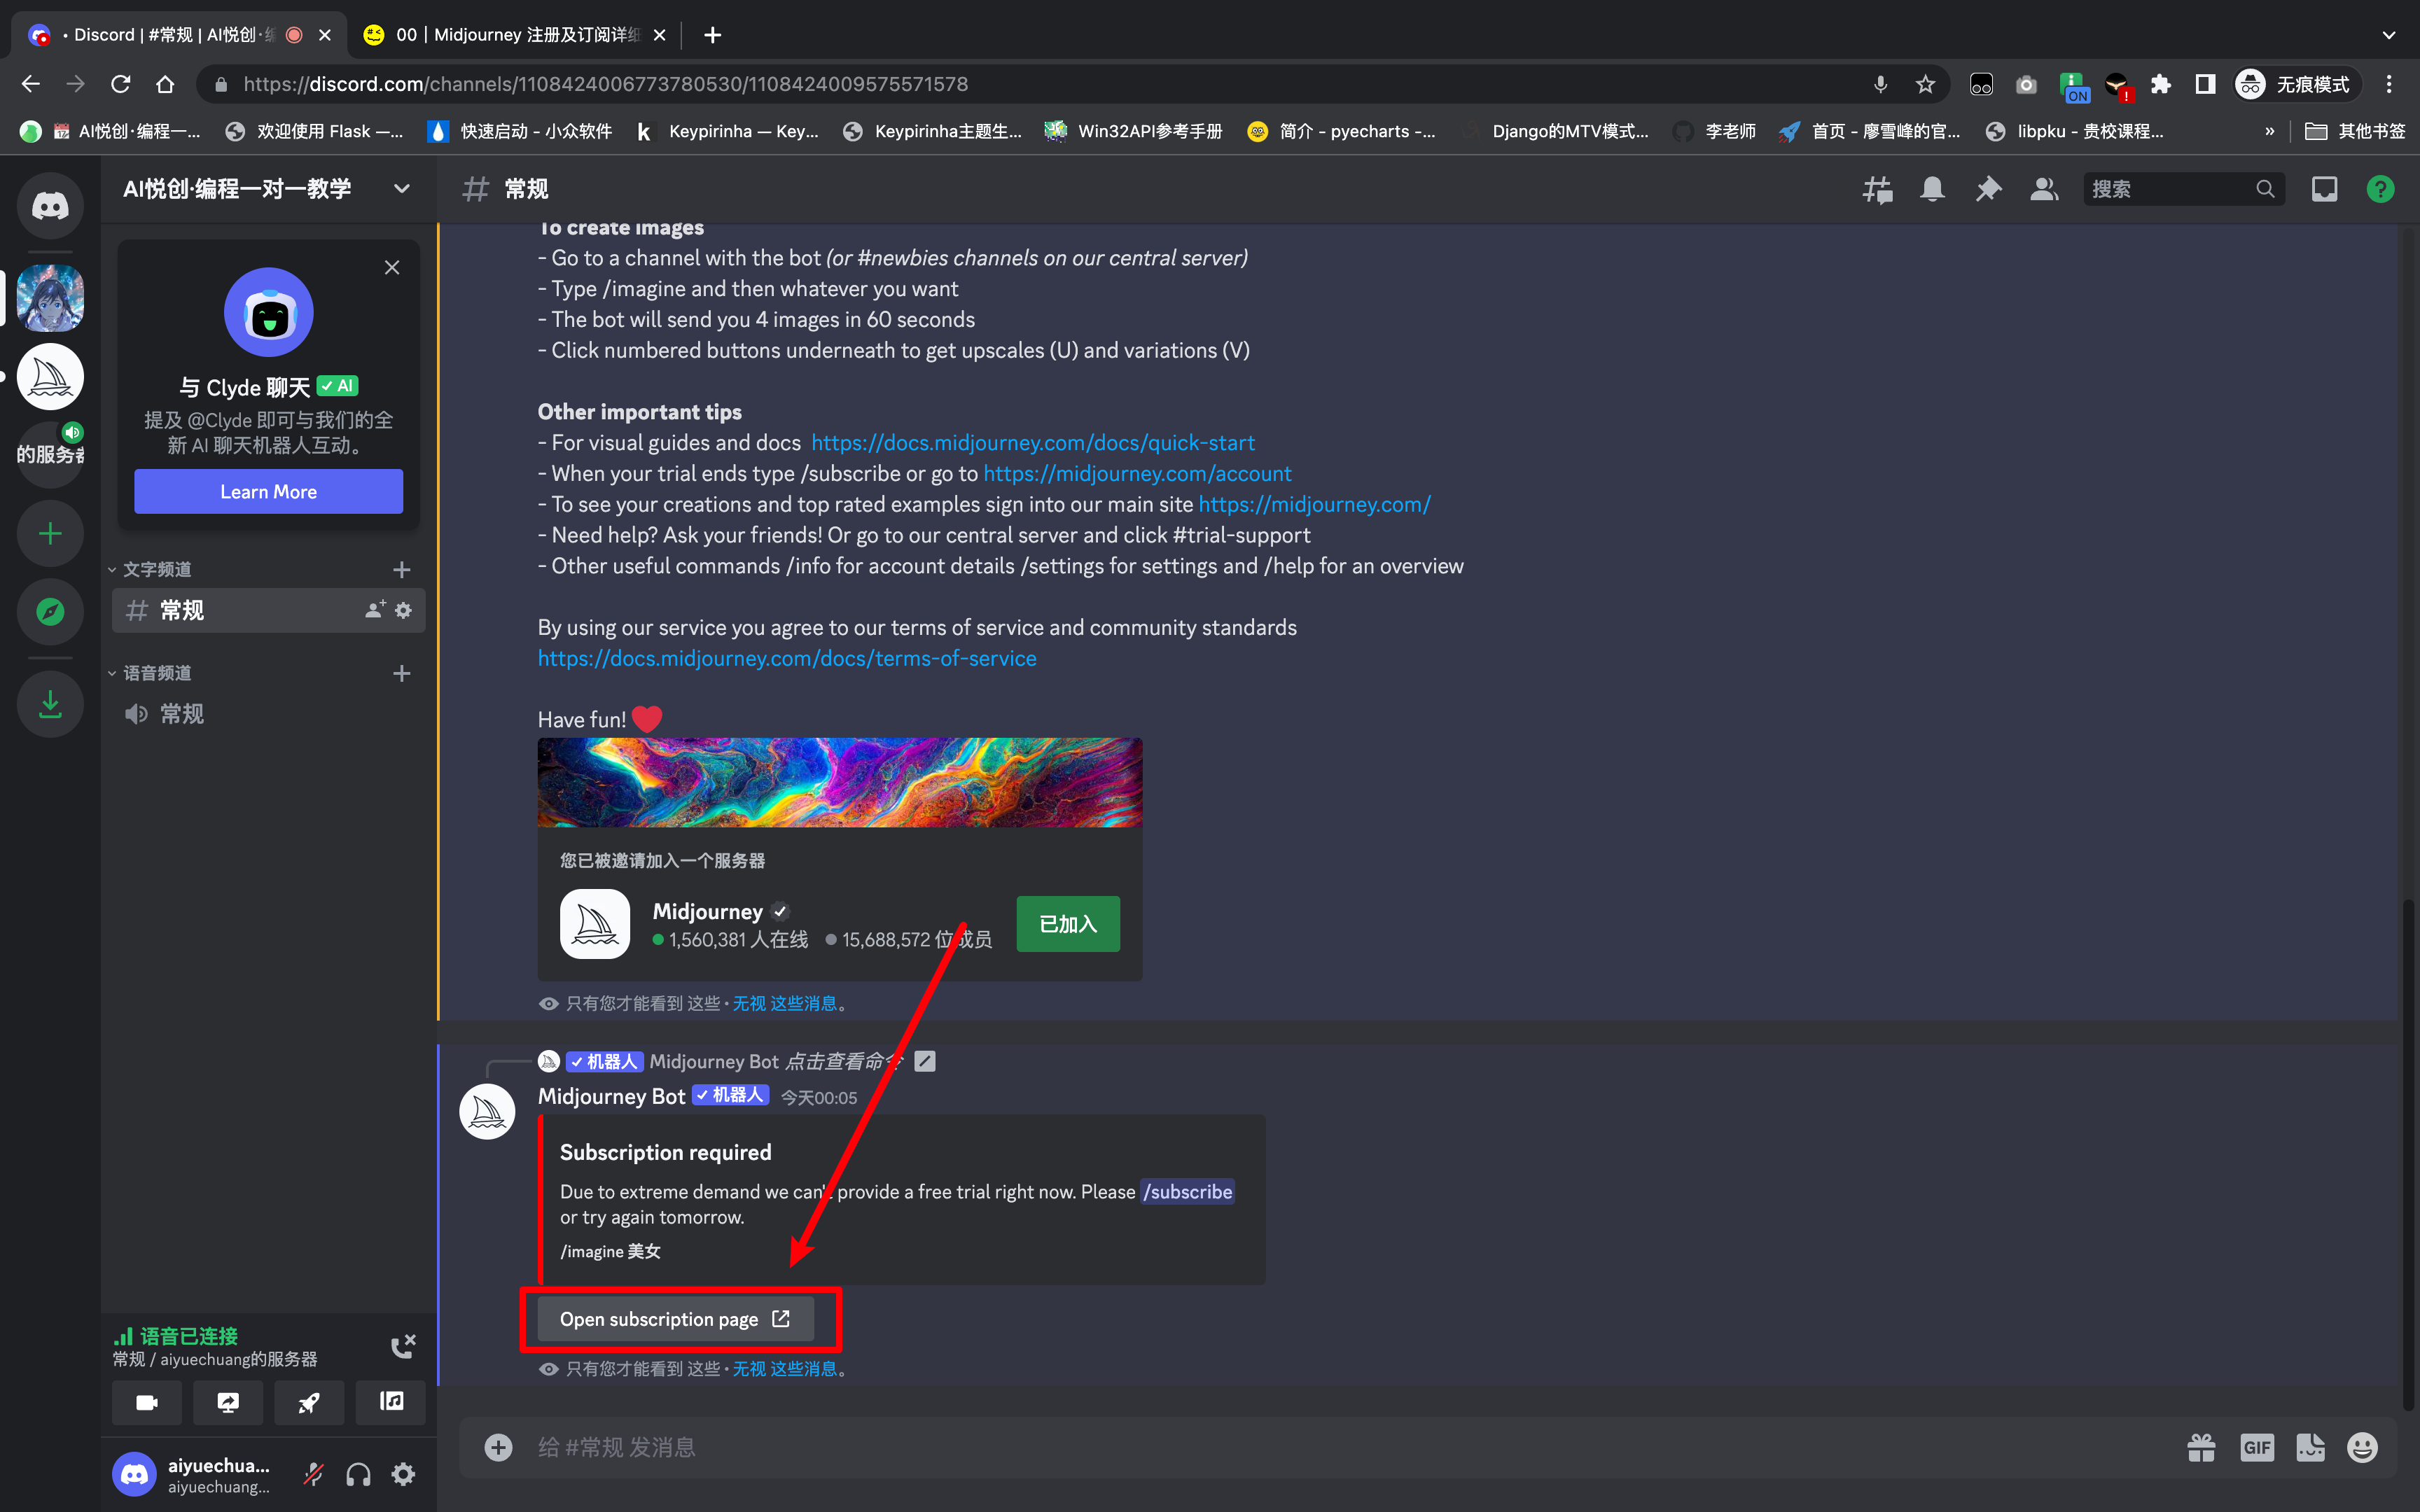Dismiss the Clyde promo card
2420x1512 pixels.
[392, 267]
